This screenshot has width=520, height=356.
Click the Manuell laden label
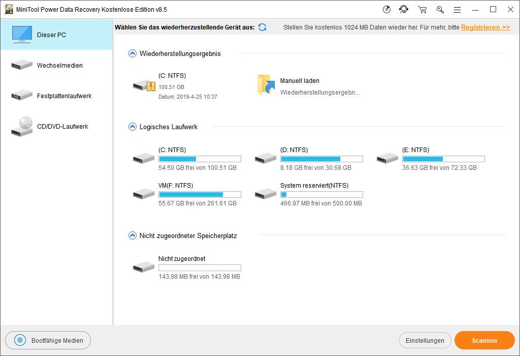click(300, 81)
